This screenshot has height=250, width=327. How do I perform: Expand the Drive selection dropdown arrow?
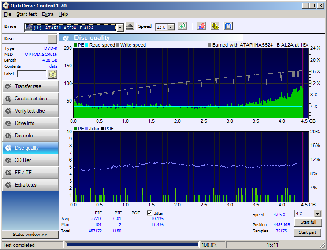pyautogui.click(x=120, y=28)
